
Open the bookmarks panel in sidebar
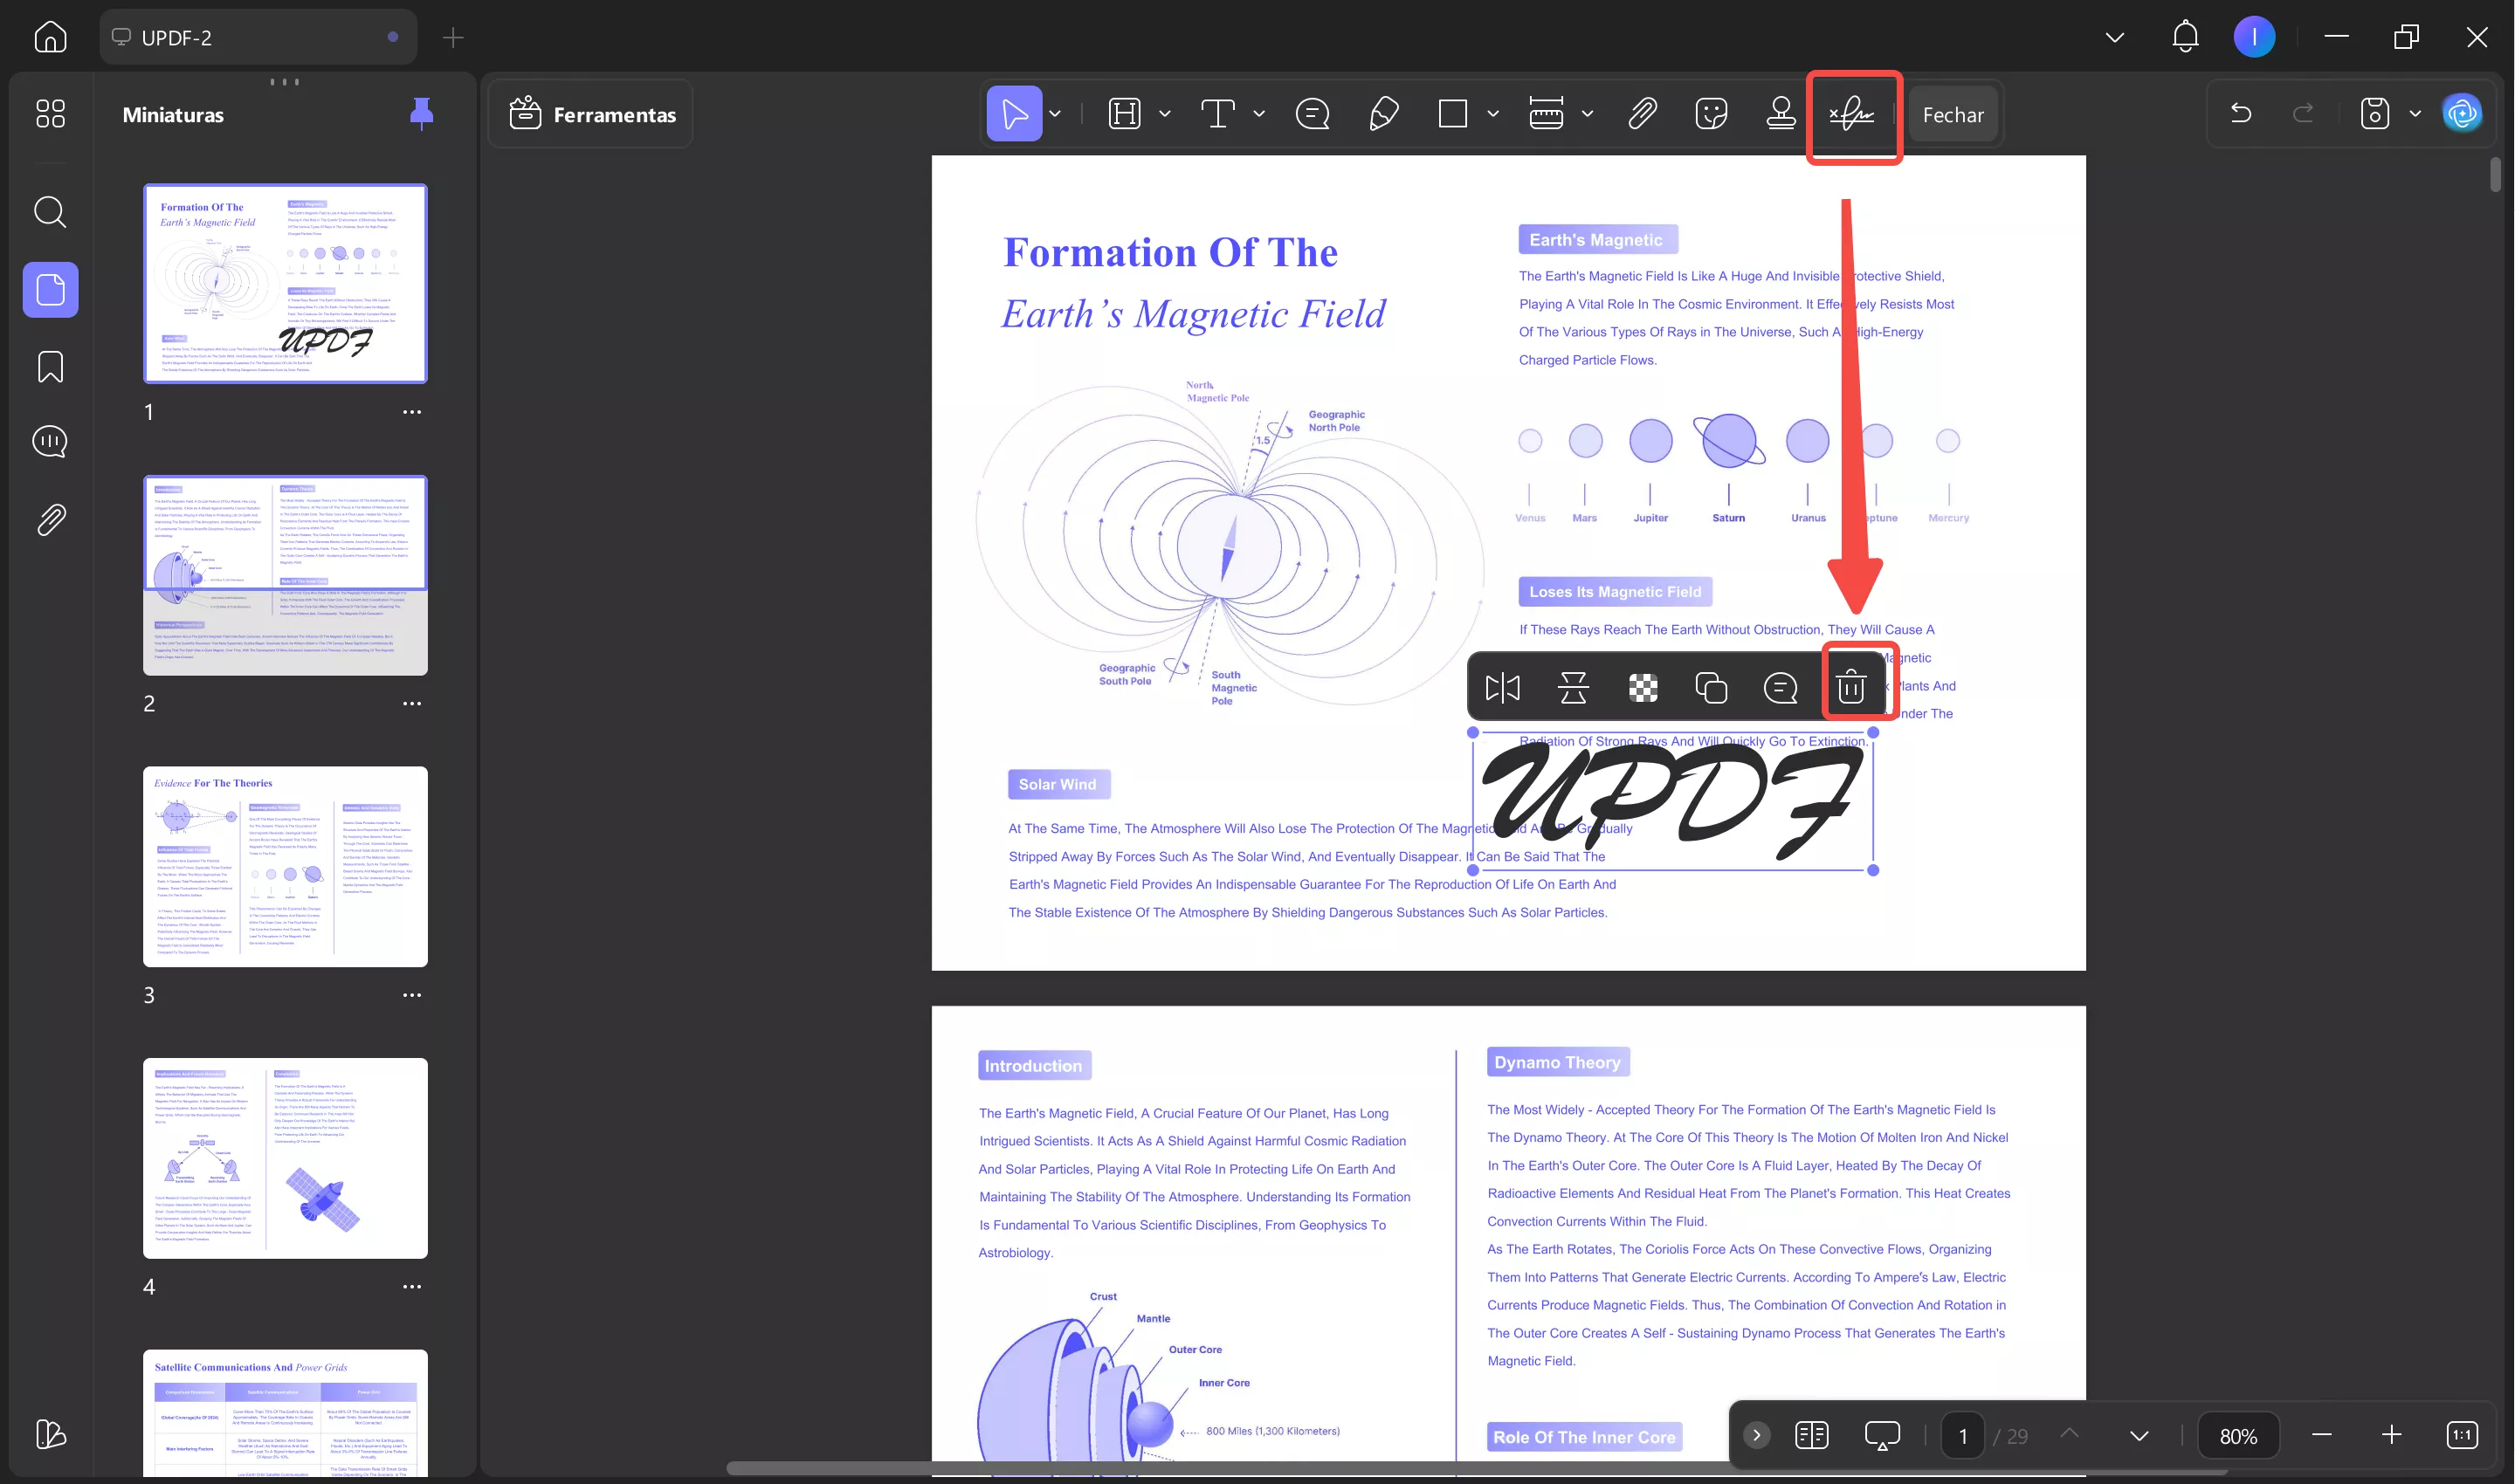[50, 366]
